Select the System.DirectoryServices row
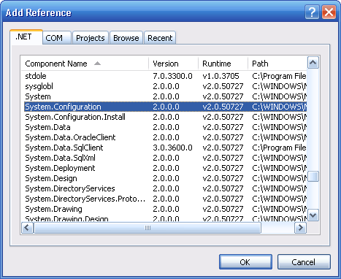Viewport: 341px width, 279px height. click(165, 188)
